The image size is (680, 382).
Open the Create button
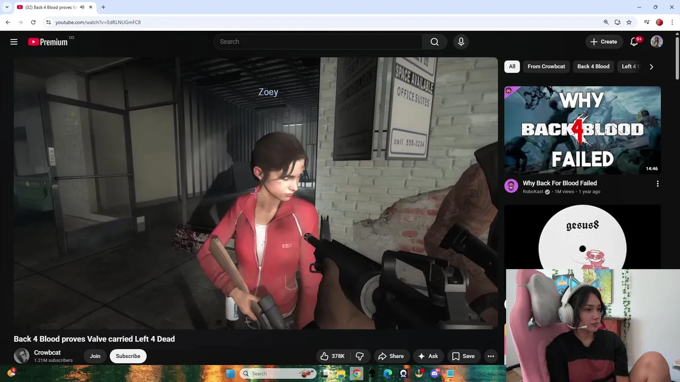click(x=603, y=42)
